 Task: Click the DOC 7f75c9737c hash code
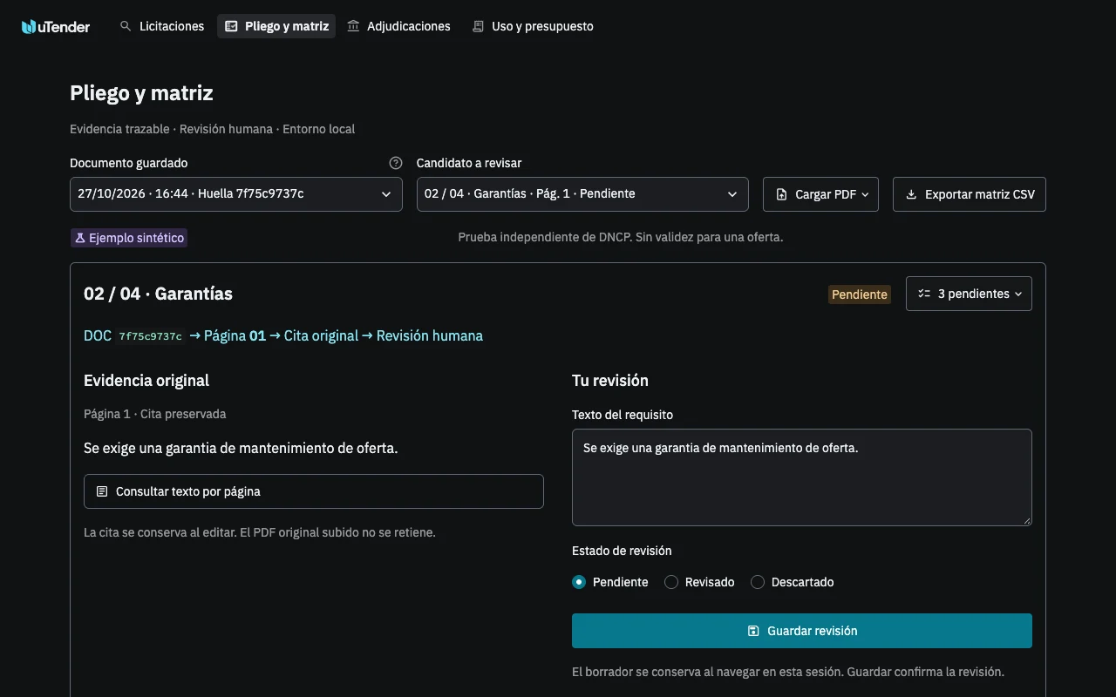[x=151, y=336]
